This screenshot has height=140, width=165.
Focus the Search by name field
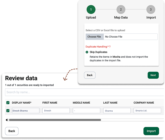pyautogui.click(x=85, y=92)
